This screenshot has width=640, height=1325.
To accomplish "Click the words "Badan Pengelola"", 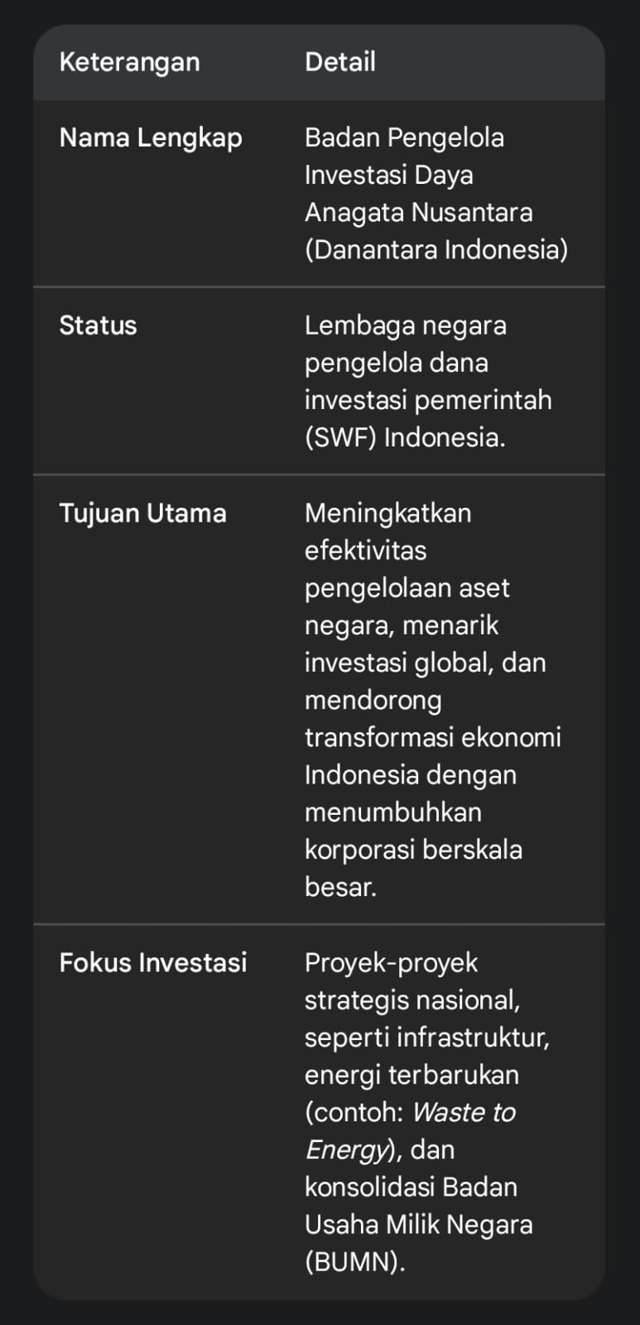I will coord(404,137).
